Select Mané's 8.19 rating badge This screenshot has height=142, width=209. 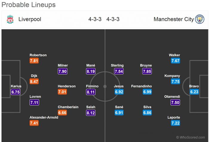[90, 71]
